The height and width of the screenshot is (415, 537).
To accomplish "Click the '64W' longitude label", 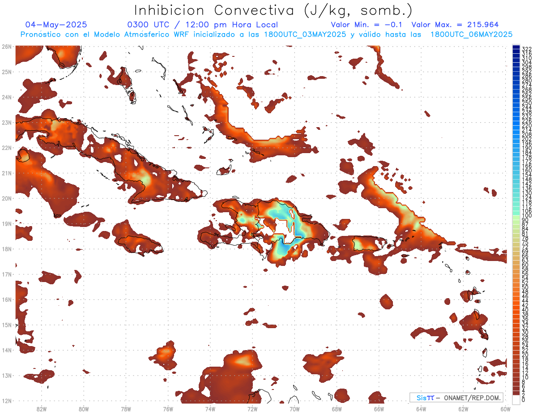I will pyautogui.click(x=421, y=409).
